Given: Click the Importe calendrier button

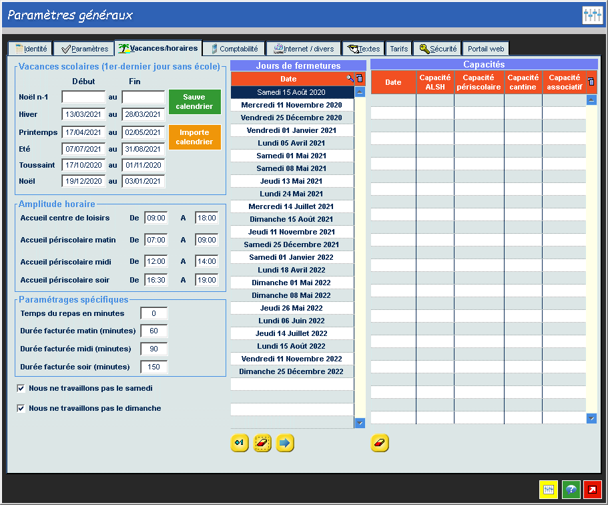Looking at the screenshot, I should [x=194, y=137].
